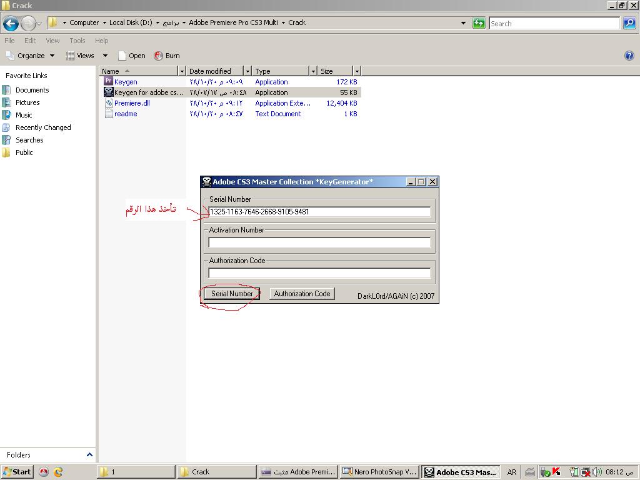Open the Pictures favorite link
This screenshot has width=640, height=480.
27,102
